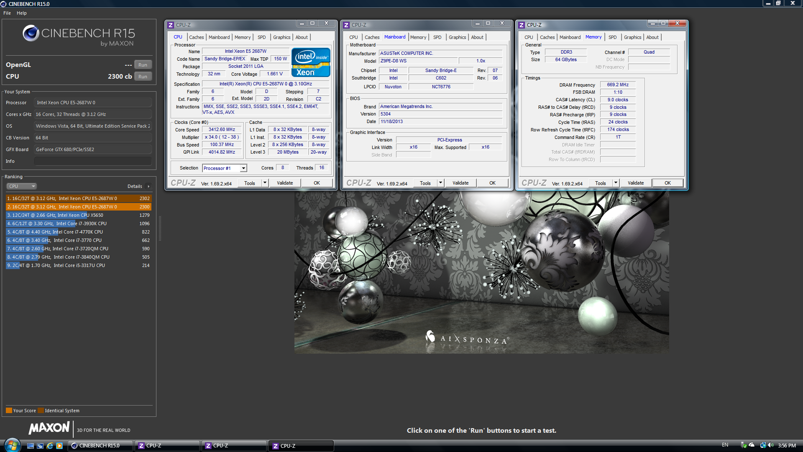This screenshot has height=452, width=803.
Task: Open Tools dropdown arrow in Memory window
Action: coord(616,183)
